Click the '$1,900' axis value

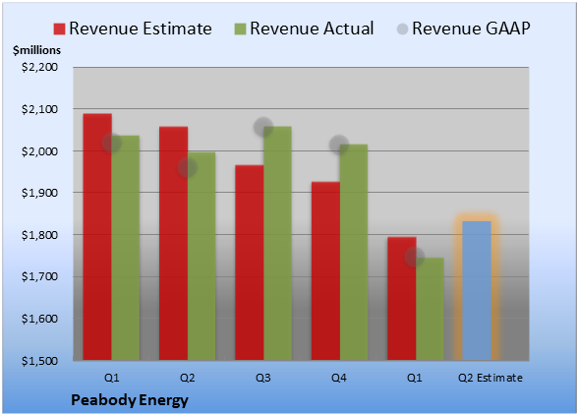[39, 193]
